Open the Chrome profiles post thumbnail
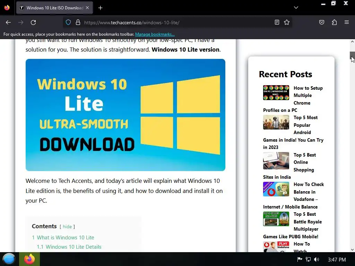Screen dimensions: 355x266 276,92
